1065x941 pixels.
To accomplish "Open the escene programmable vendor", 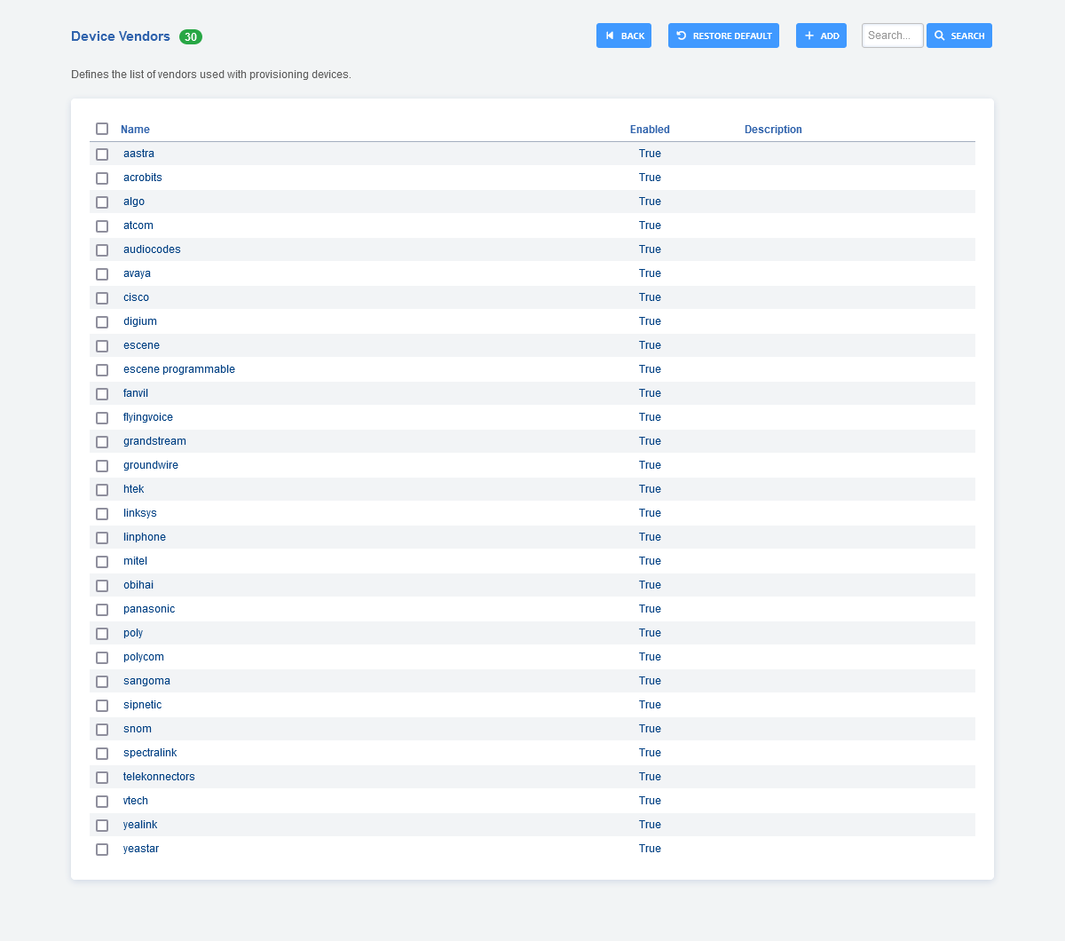I will coord(179,369).
